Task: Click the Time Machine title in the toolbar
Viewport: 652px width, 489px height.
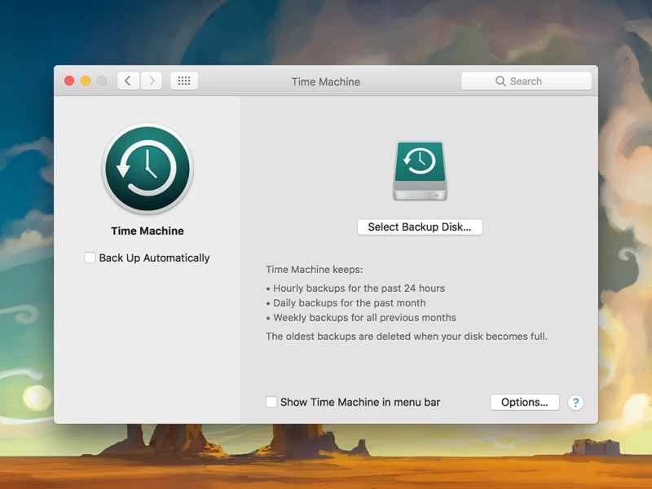Action: pos(326,81)
